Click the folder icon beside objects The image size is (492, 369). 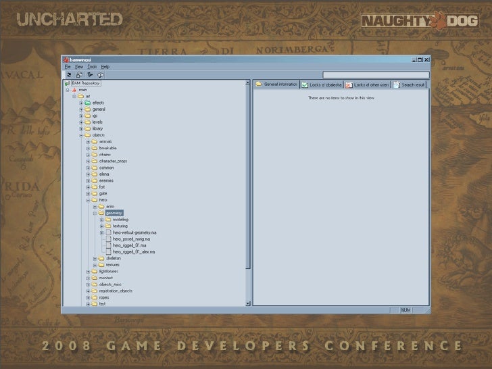(88, 135)
